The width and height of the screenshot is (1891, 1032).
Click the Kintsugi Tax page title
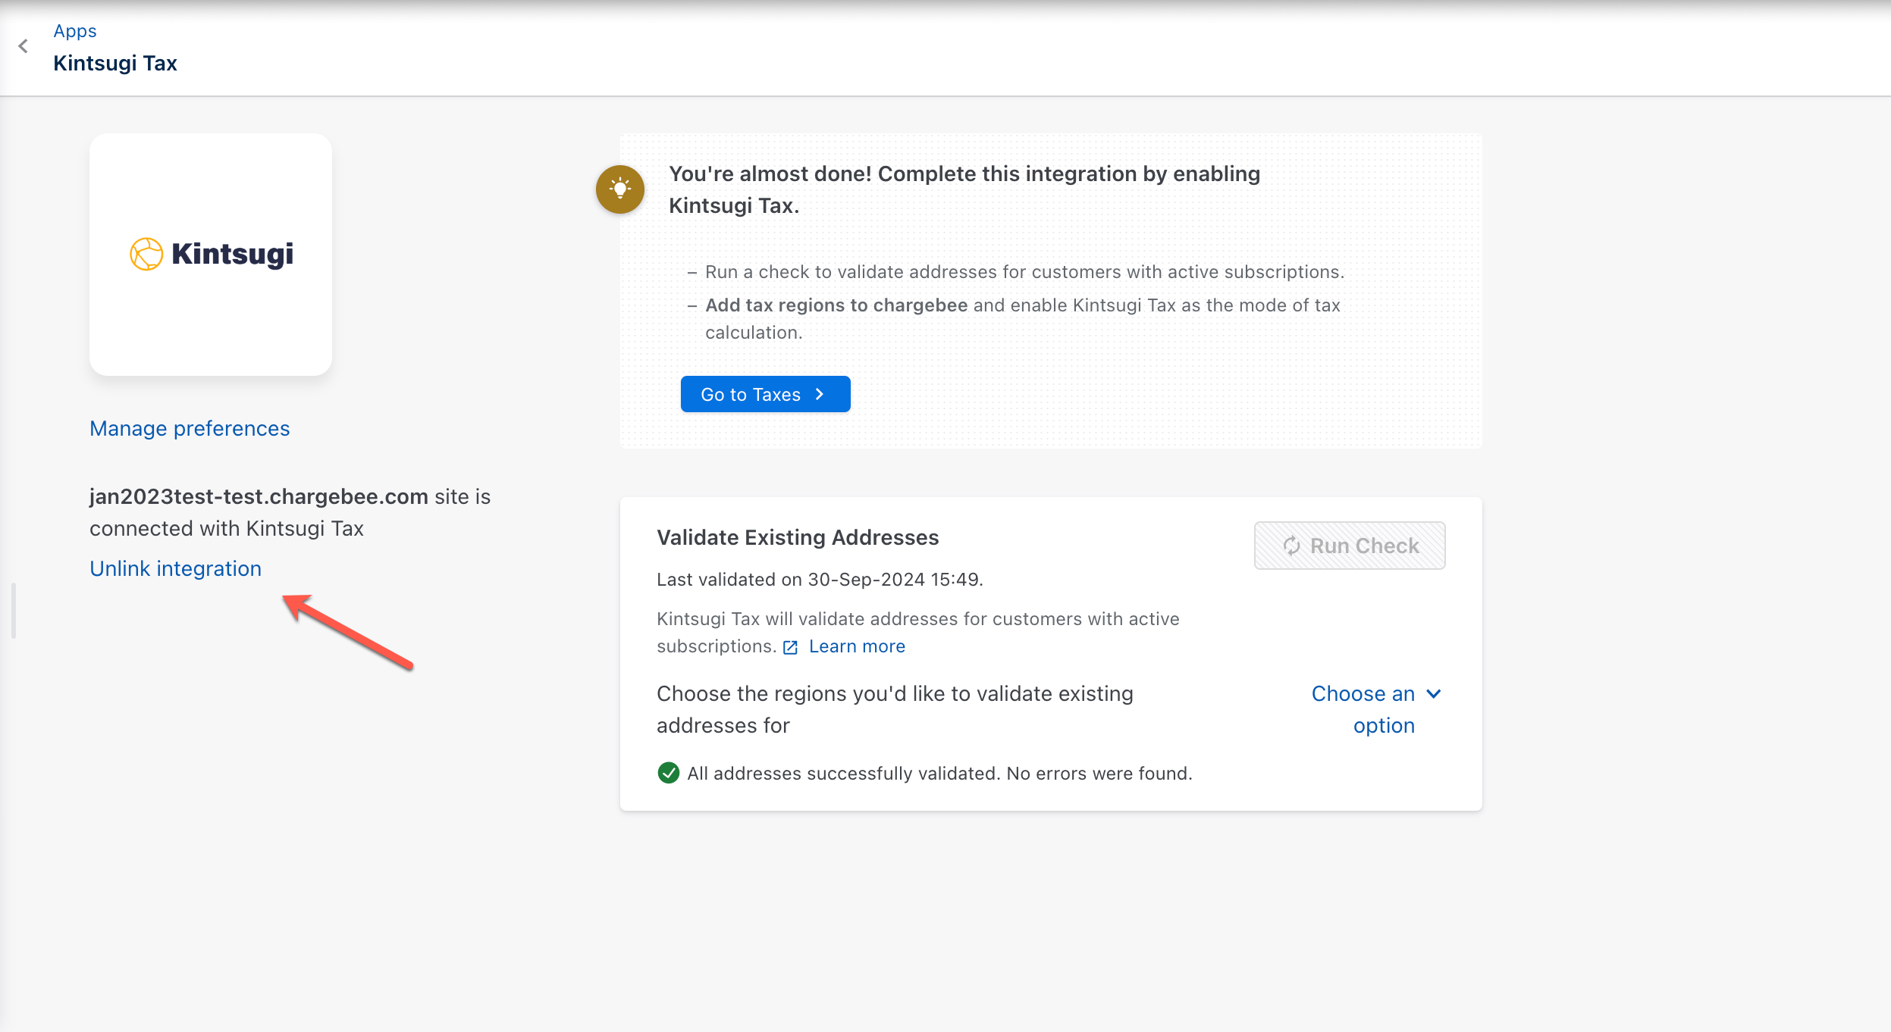coord(115,63)
